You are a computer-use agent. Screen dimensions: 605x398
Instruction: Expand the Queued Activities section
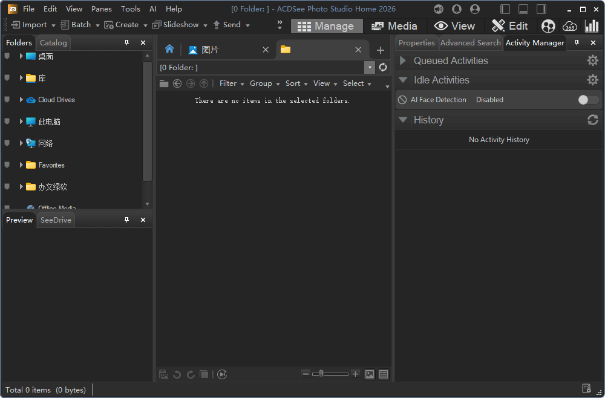403,60
